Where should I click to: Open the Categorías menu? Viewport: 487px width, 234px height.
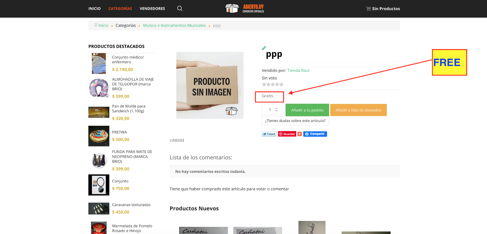[x=120, y=9]
